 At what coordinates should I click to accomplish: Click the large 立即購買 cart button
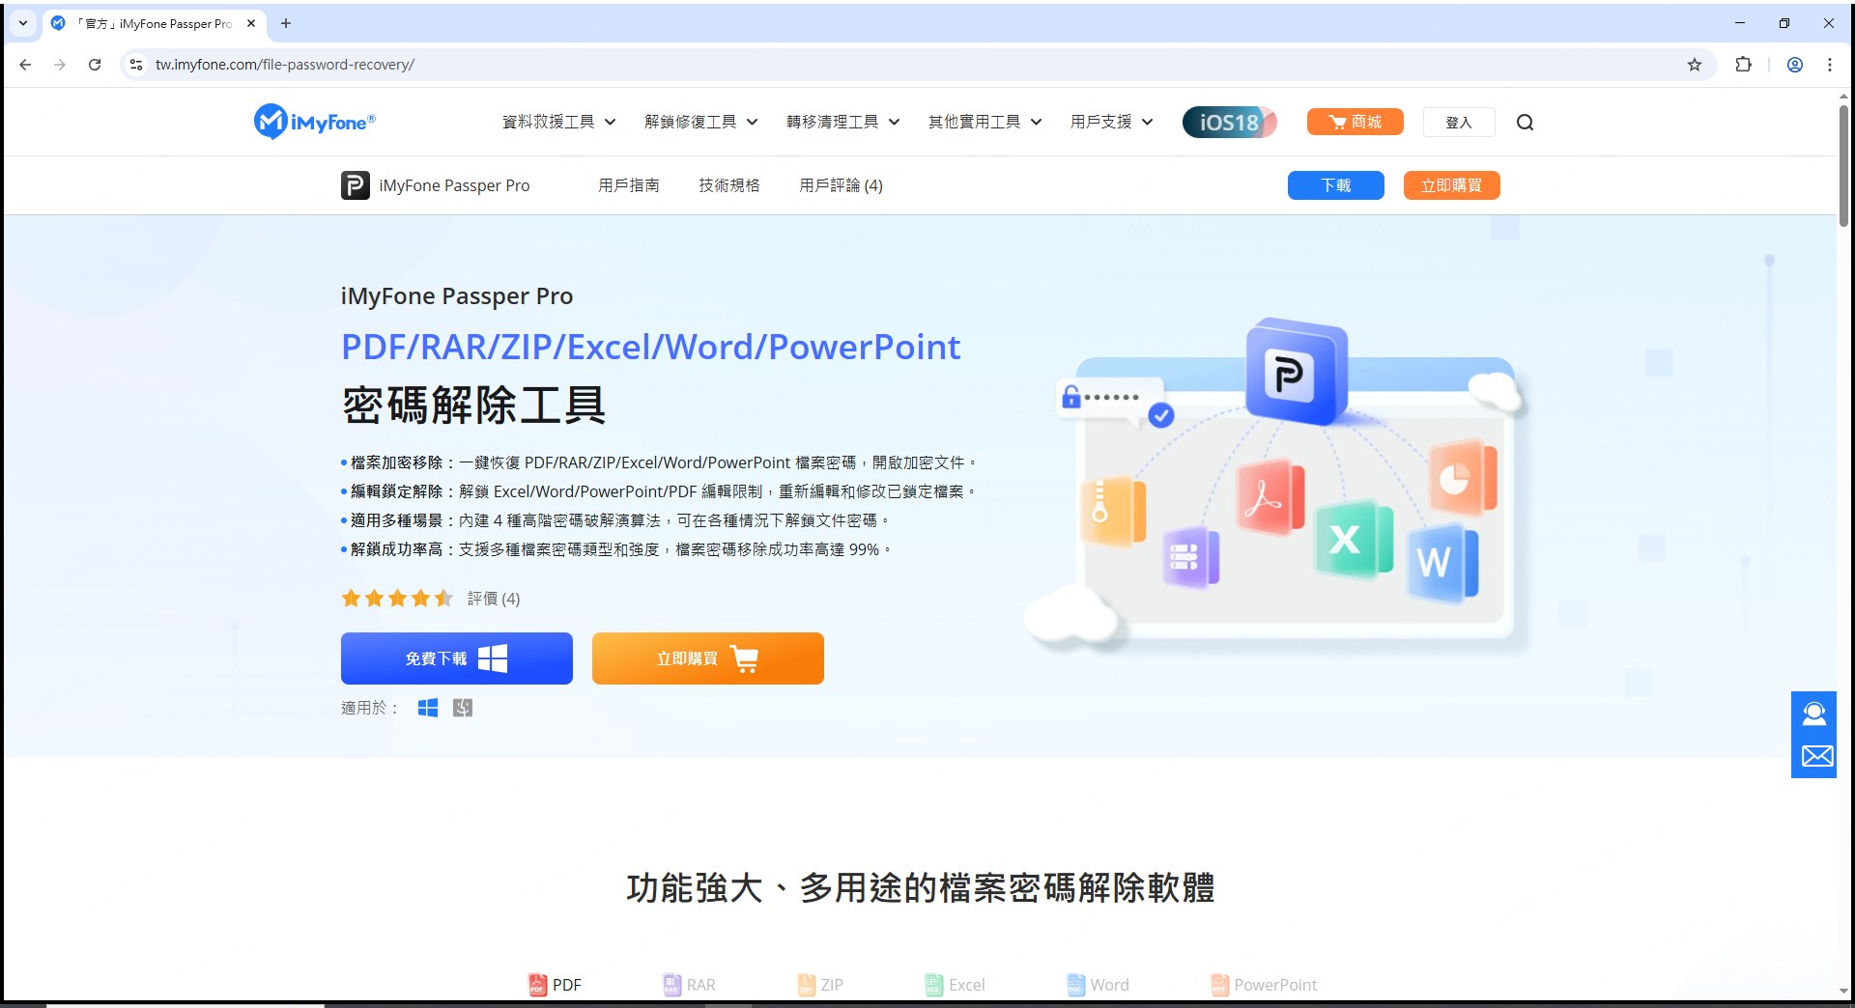(x=708, y=658)
